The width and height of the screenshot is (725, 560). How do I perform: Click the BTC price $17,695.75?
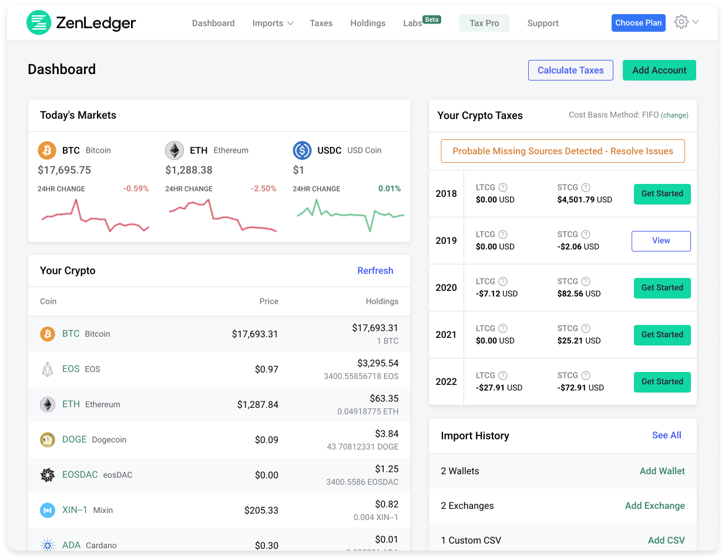pyautogui.click(x=64, y=170)
